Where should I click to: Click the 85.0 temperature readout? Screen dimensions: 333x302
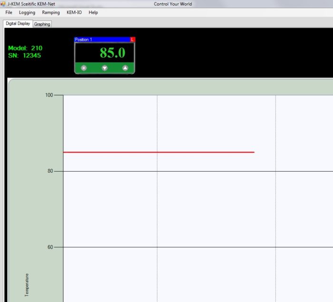(112, 53)
